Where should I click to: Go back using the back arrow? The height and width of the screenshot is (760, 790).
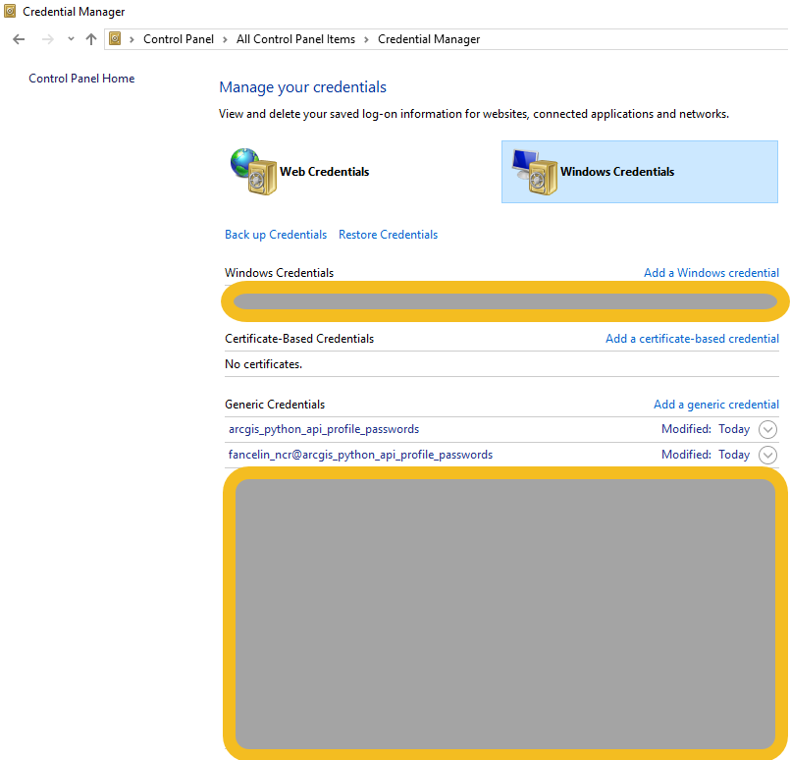19,39
